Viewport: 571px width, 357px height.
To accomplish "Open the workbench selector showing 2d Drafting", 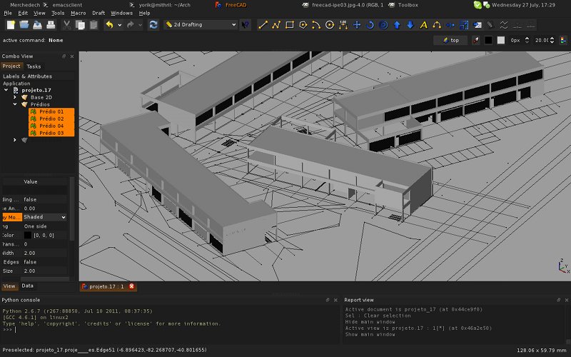I will (201, 24).
